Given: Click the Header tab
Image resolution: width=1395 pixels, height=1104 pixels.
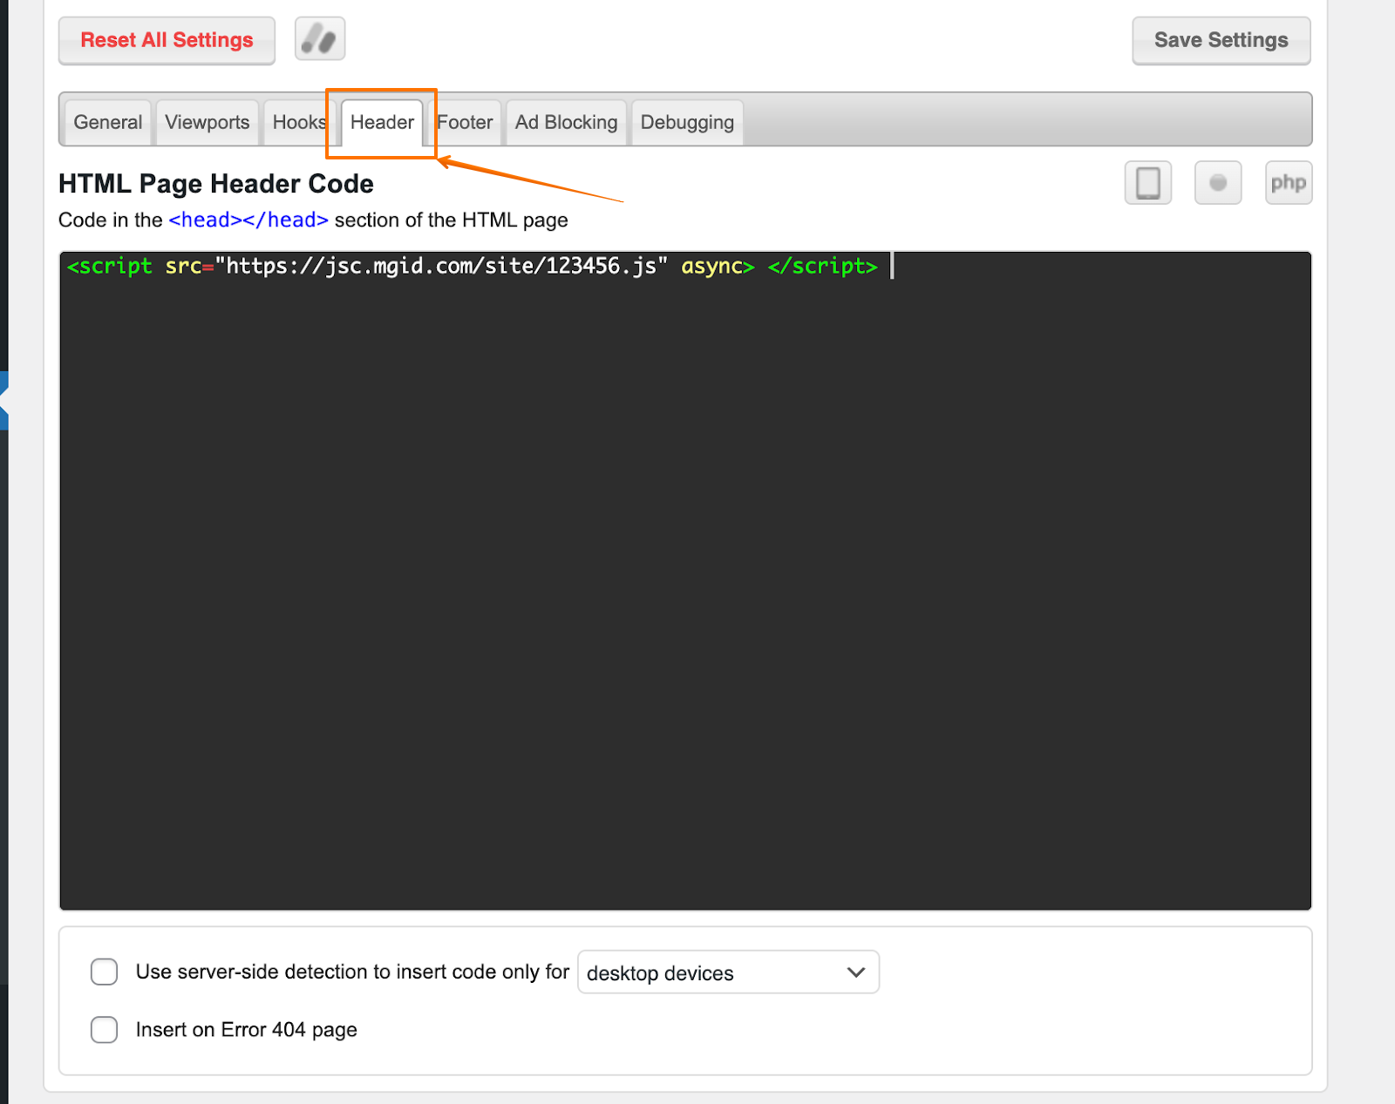Looking at the screenshot, I should coord(382,122).
